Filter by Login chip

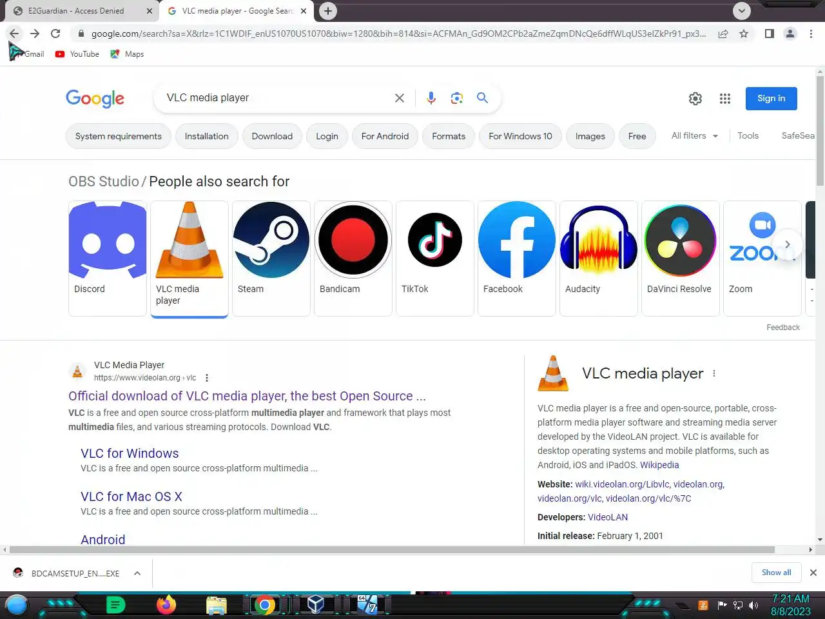[x=327, y=136]
